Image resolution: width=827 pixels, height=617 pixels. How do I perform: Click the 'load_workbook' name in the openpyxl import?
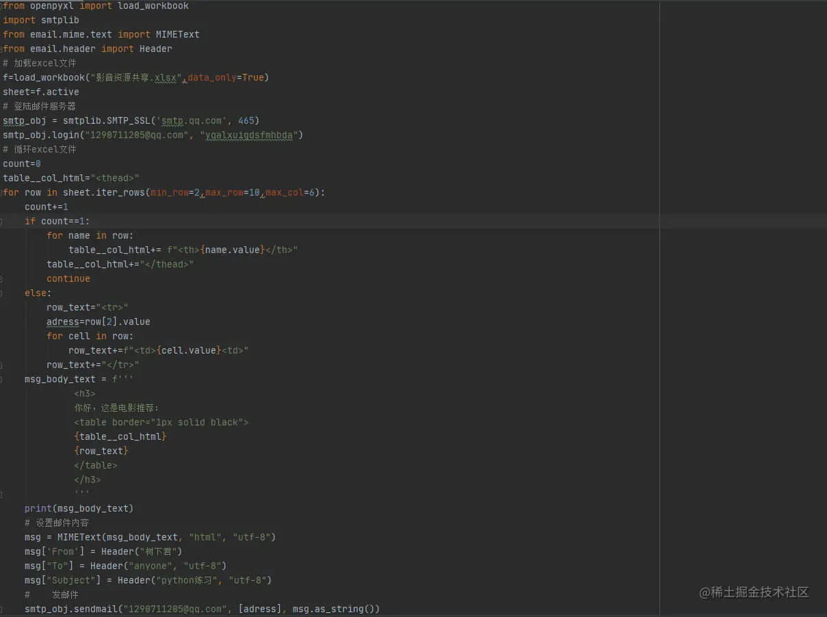(153, 5)
